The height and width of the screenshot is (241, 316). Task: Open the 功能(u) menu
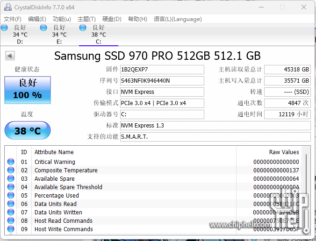pyautogui.click(x=62, y=19)
